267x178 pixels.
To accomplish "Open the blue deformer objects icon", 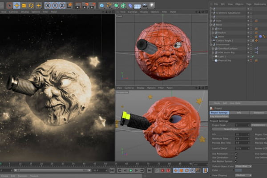I will tap(130, 6).
